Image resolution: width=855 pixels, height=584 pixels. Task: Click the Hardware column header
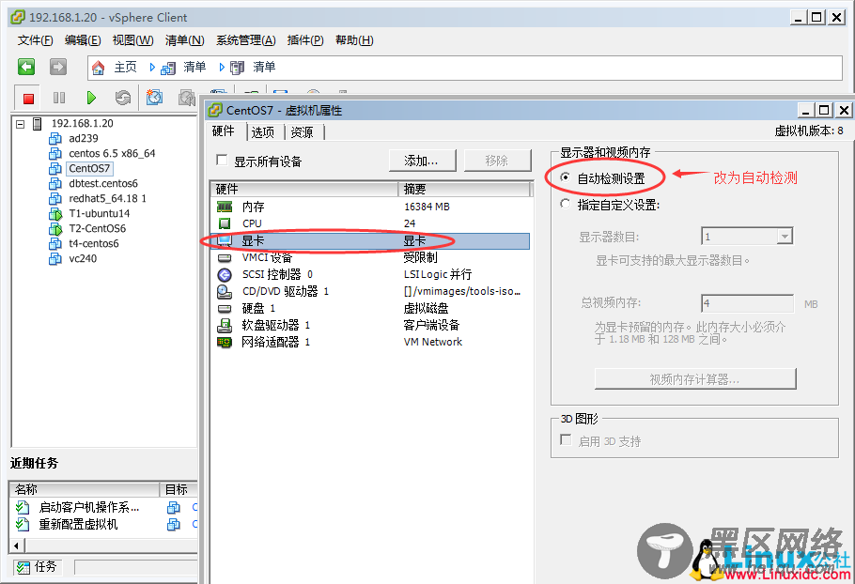coord(304,189)
